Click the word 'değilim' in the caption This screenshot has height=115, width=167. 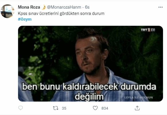pos(89,97)
